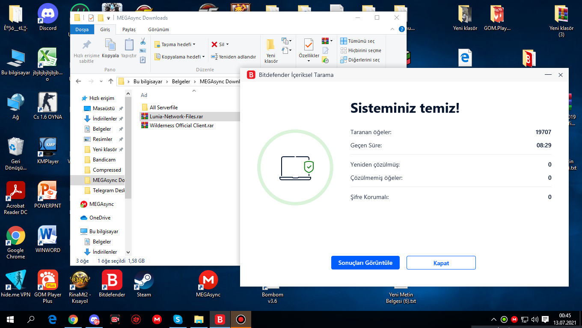Select Masaüstü in the navigation pane
Image resolution: width=582 pixels, height=328 pixels.
click(x=103, y=108)
